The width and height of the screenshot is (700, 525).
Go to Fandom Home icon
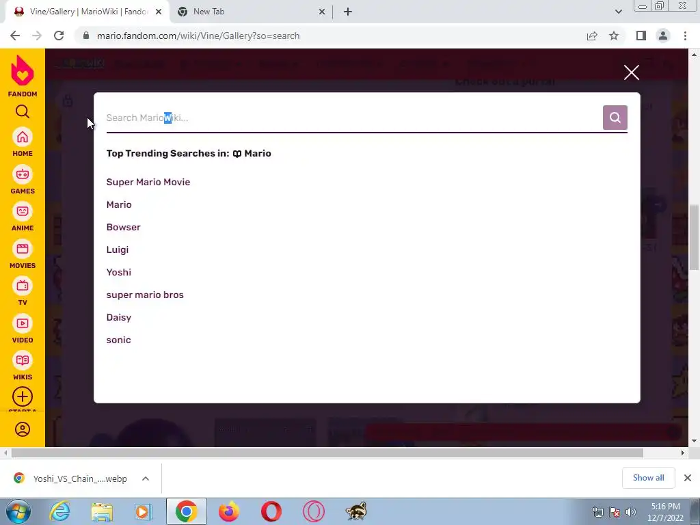[23, 137]
